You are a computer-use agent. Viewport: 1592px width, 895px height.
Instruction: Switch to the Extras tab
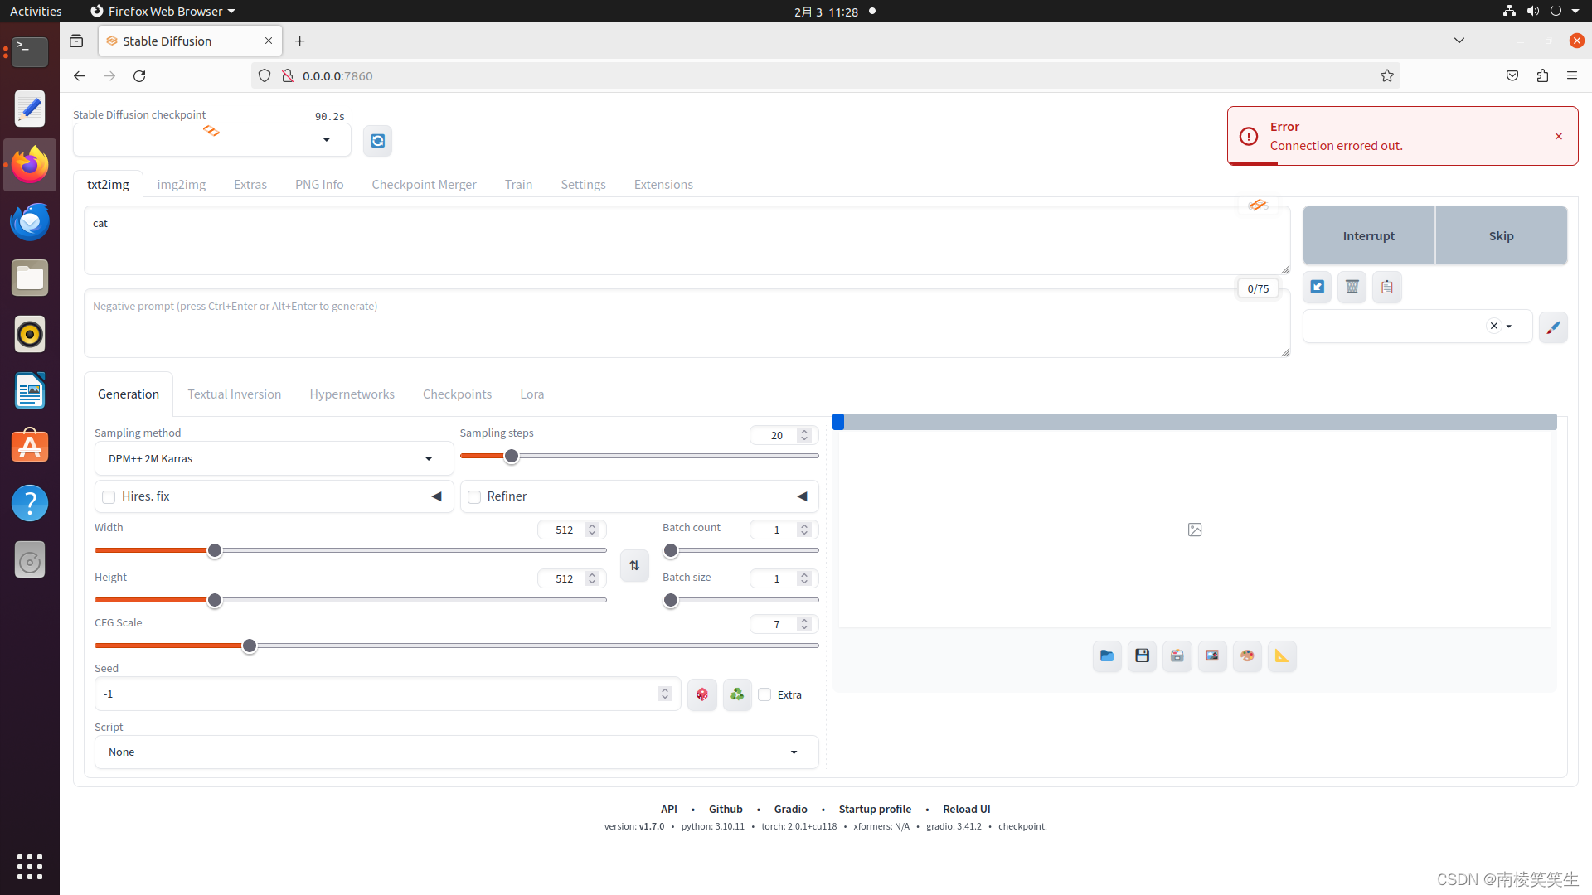pyautogui.click(x=250, y=184)
